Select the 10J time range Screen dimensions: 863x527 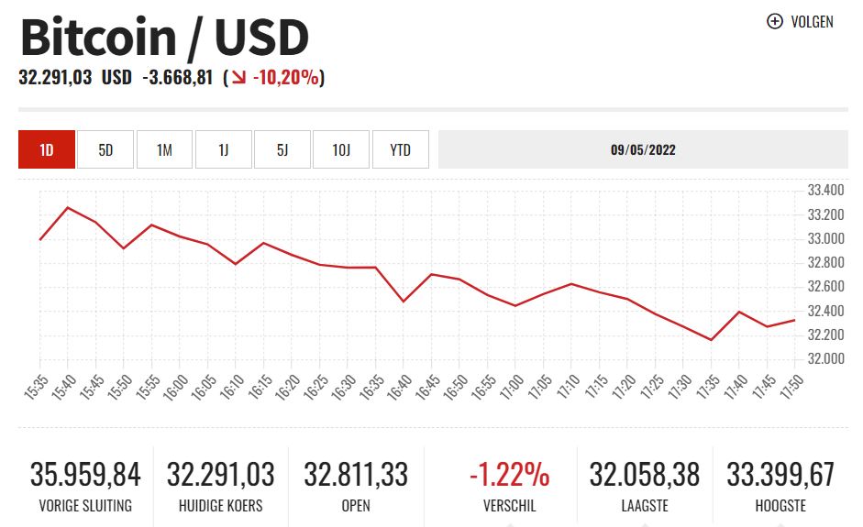(341, 149)
